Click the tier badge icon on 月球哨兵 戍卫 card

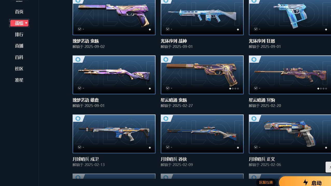click(x=78, y=118)
